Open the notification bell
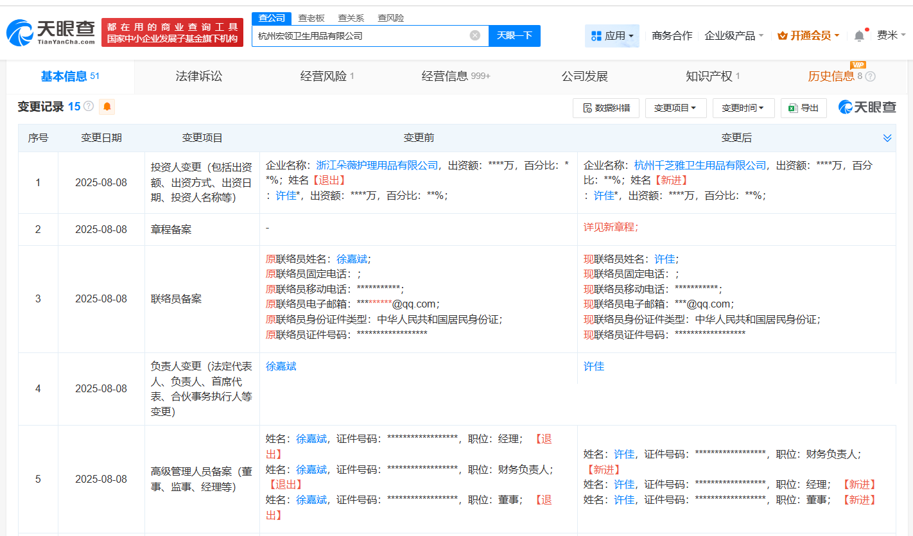 (859, 36)
